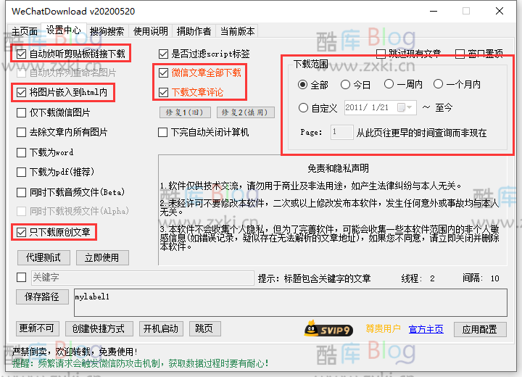This screenshot has width=522, height=377.
Task: Click the 修复1(旧) button
Action: coord(185,112)
